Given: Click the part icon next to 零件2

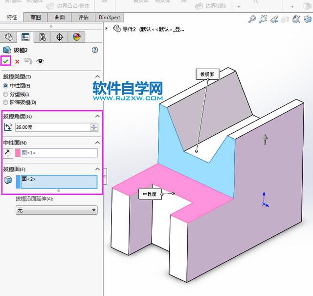Looking at the screenshot, I should click(117, 28).
